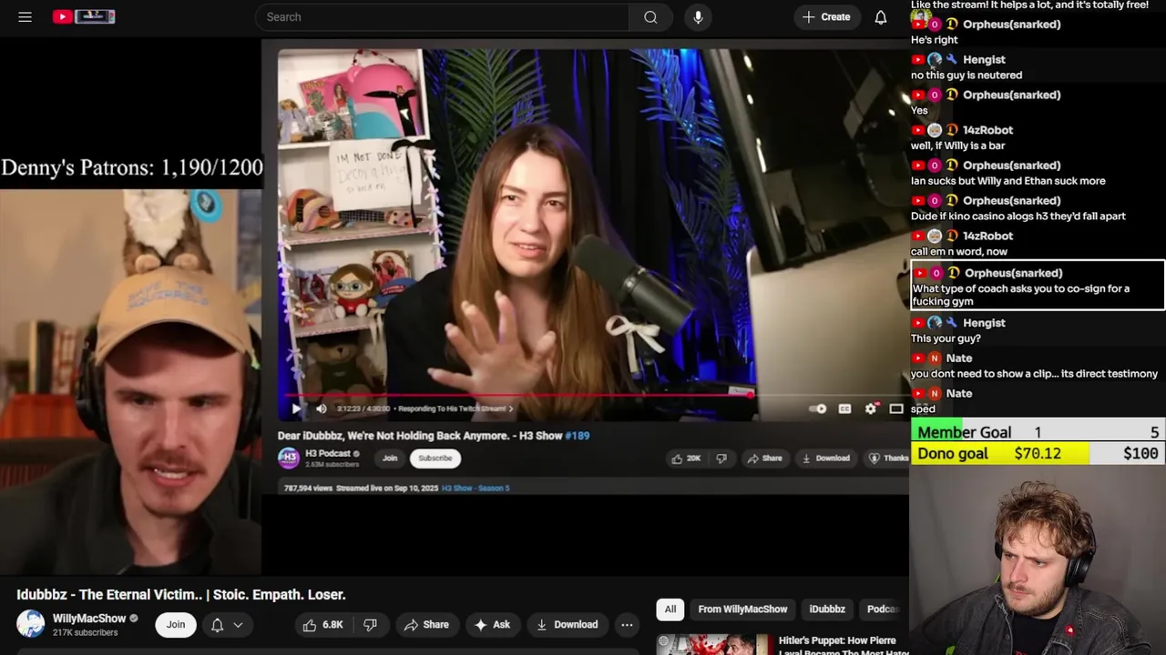Select the 'All' filter chip
This screenshot has width=1166, height=655.
(670, 610)
